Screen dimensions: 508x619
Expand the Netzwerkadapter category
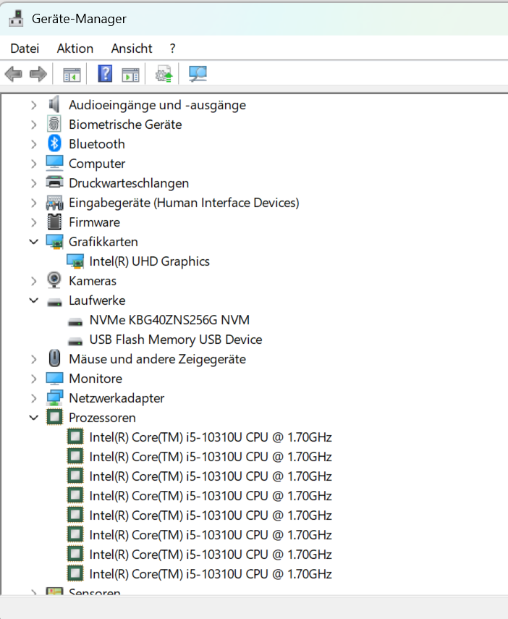point(34,398)
